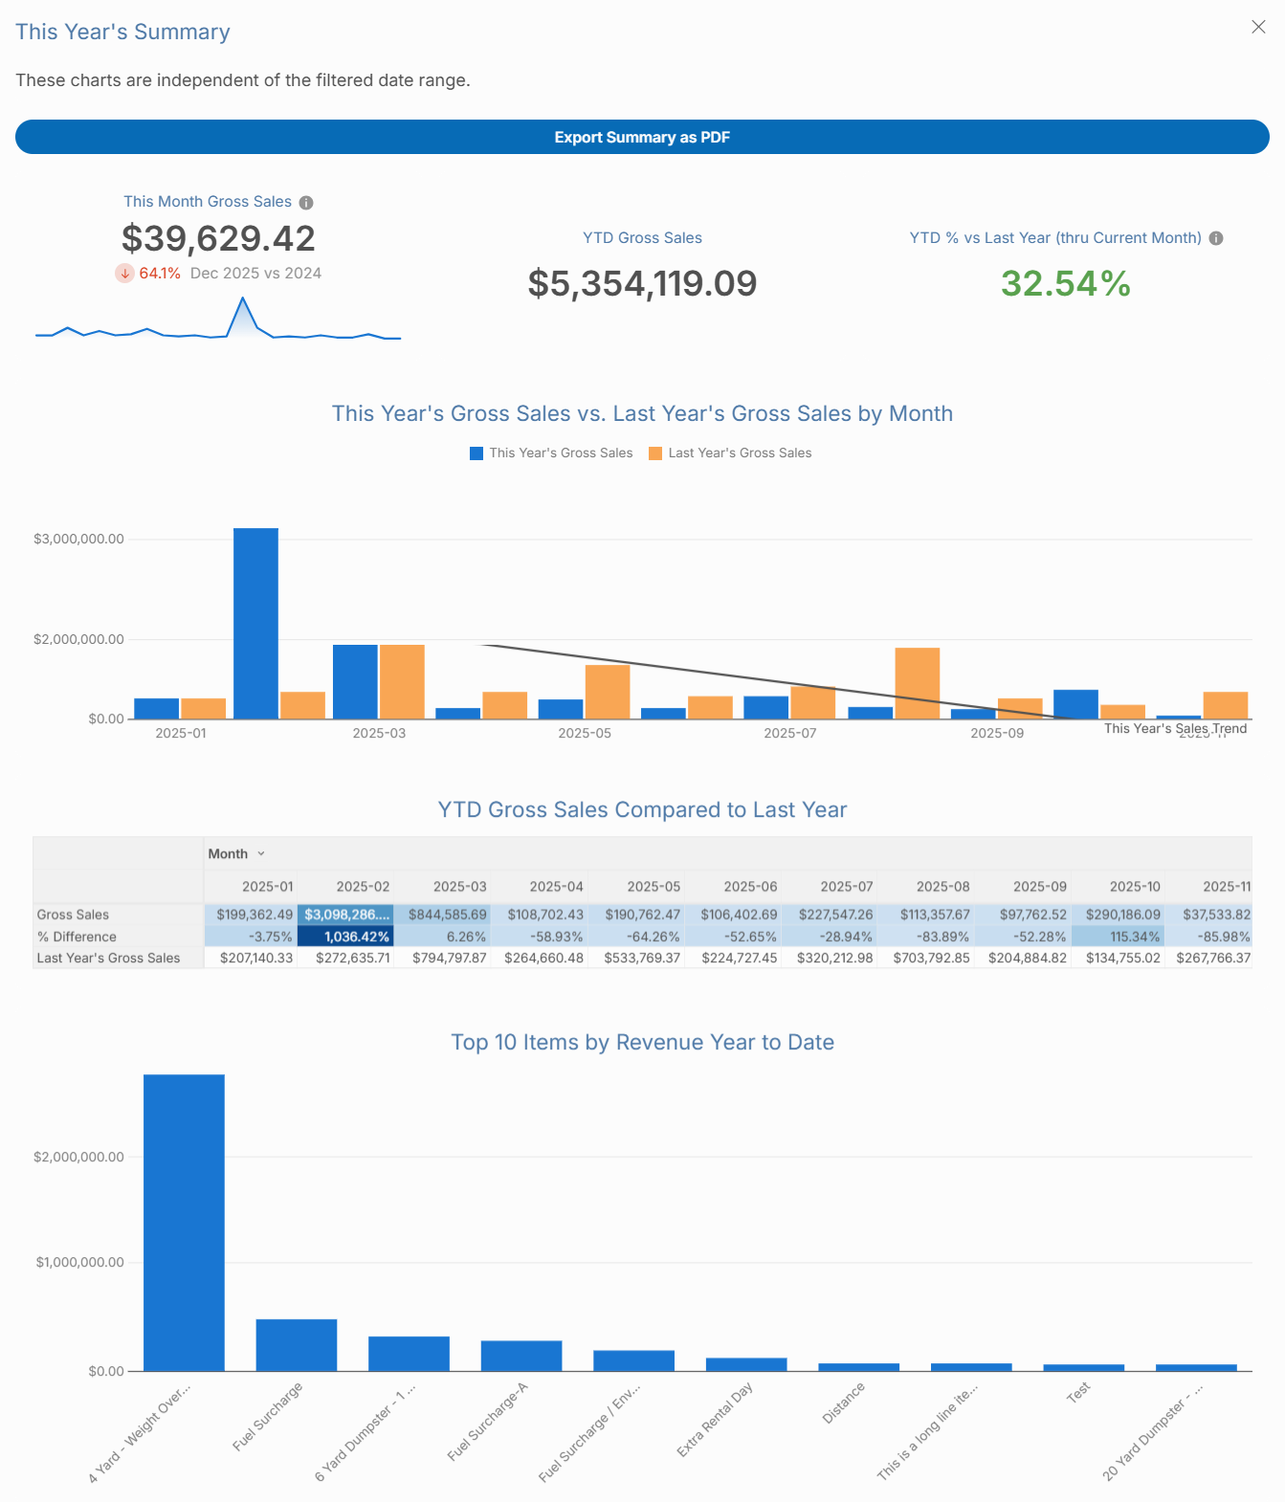Click the $207,140.33 last year cell
Screen dimensions: 1285x1502
(x=251, y=958)
